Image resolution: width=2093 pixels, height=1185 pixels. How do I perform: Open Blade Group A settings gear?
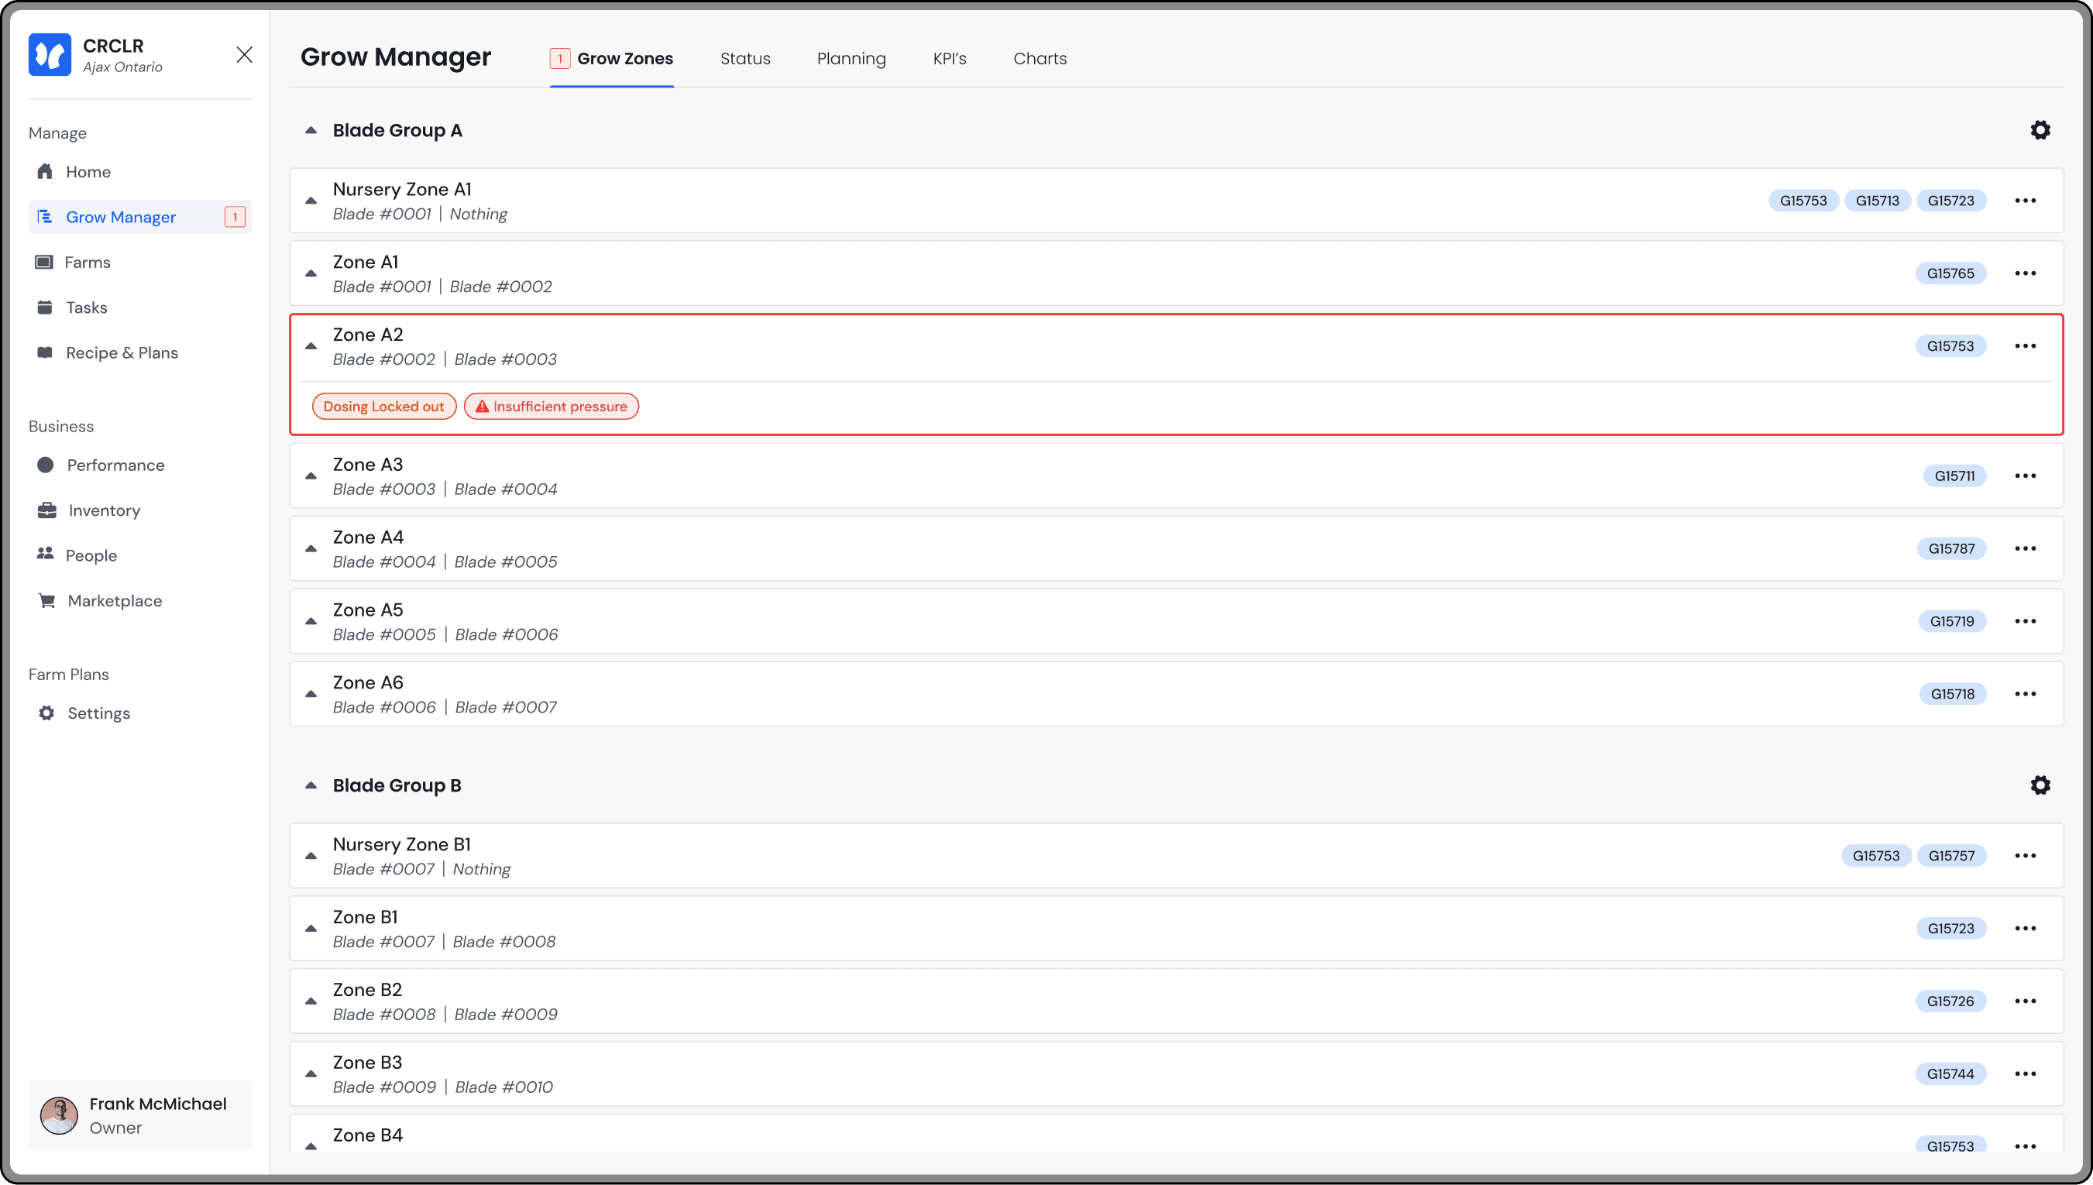2040,130
